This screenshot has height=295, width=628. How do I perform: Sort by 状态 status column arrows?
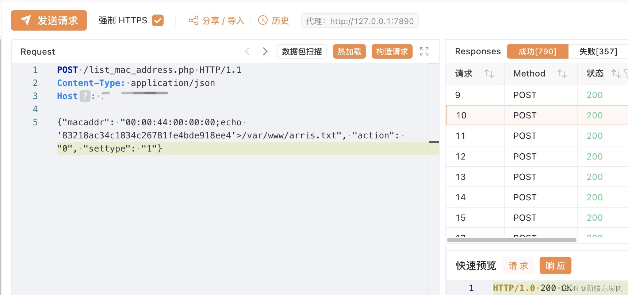pos(616,74)
